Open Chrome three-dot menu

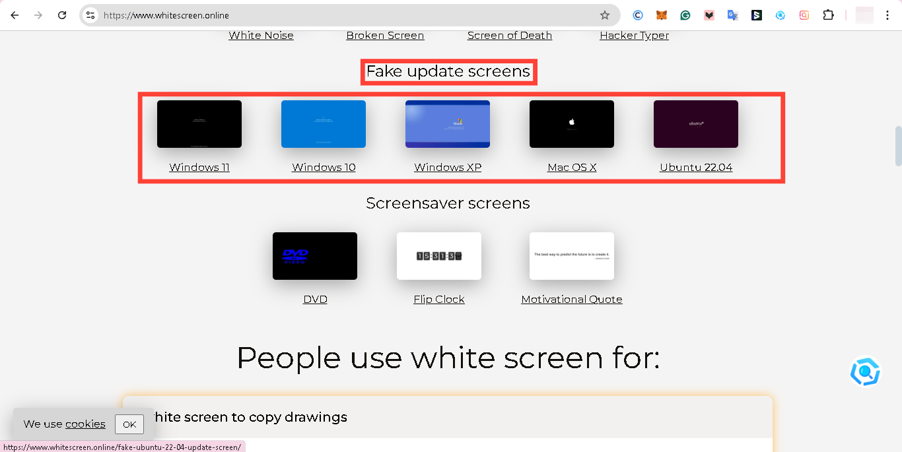[x=887, y=15]
